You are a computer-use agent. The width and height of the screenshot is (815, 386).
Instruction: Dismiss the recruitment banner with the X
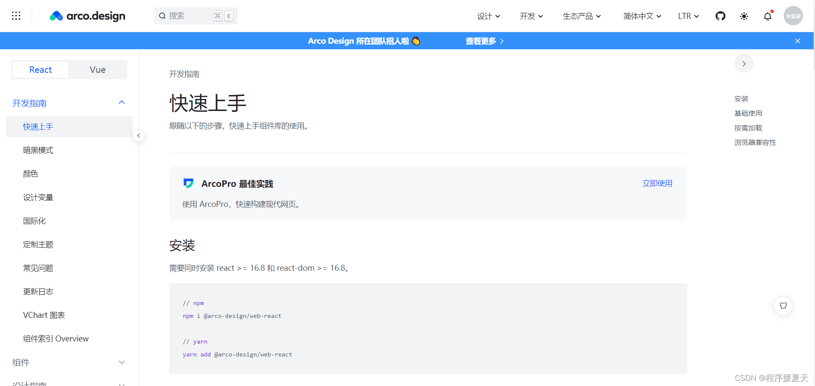click(x=797, y=41)
